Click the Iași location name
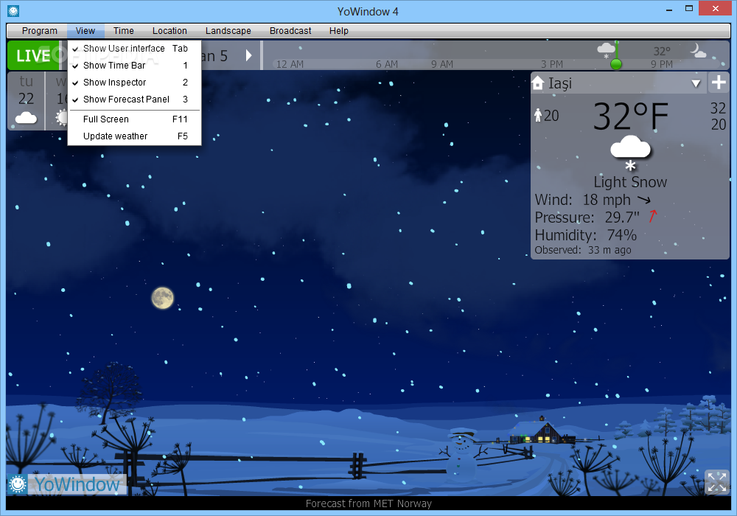Viewport: 737px width, 516px height. (x=560, y=83)
